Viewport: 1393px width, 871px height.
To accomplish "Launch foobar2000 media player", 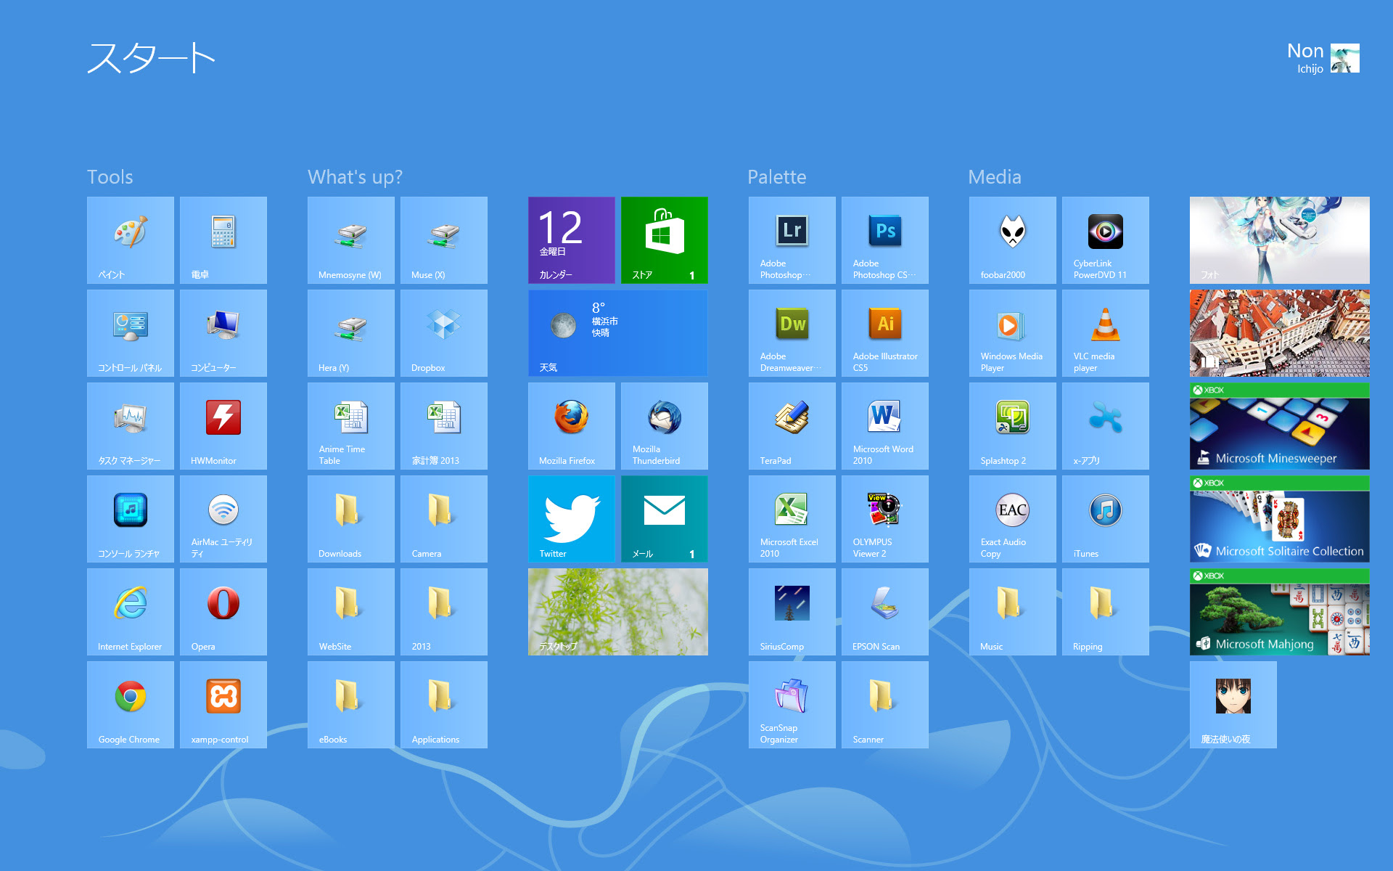I will (x=1012, y=240).
